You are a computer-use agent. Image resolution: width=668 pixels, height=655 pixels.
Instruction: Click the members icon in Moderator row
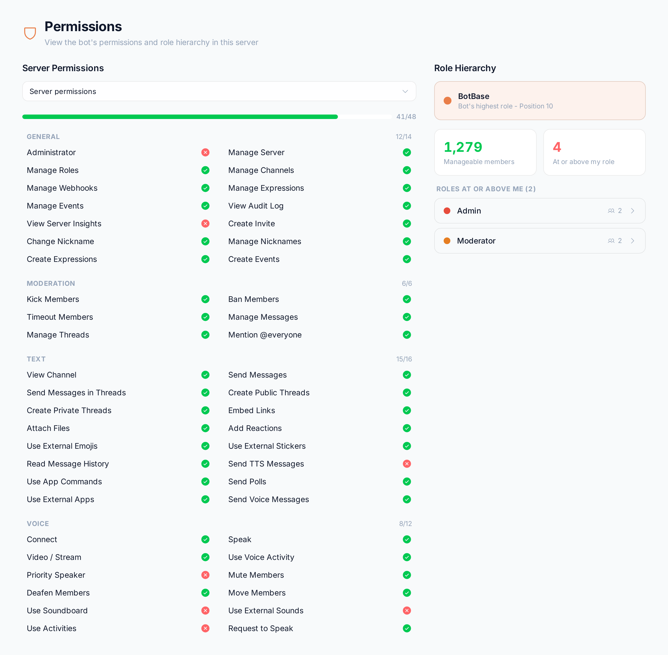point(611,241)
